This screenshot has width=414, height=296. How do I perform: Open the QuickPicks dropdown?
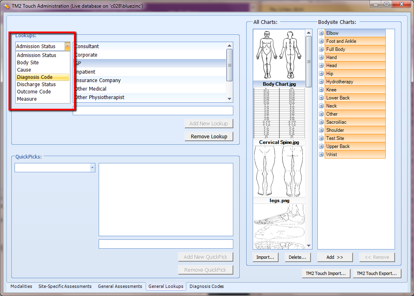point(92,167)
